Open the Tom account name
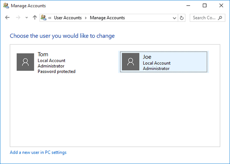This screenshot has width=230, height=164. 43,54
